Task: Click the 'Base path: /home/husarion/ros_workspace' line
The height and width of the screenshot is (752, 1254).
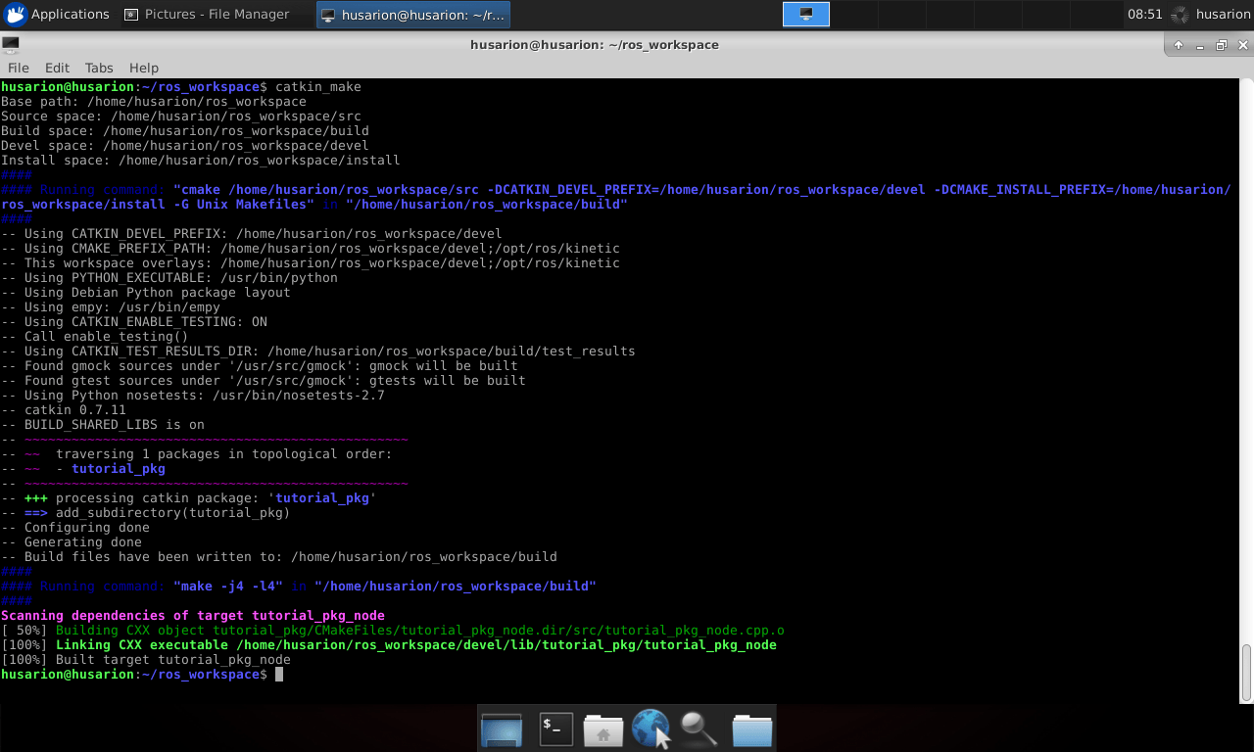Action: point(154,102)
